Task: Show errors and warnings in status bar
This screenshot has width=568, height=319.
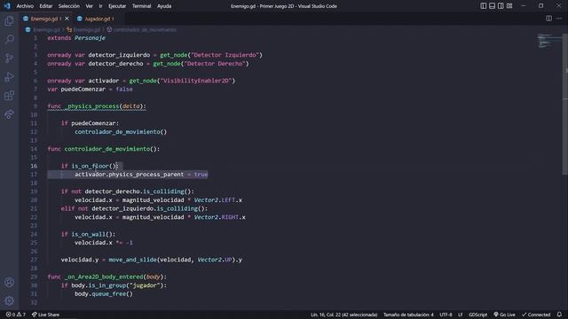Action: 16,315
